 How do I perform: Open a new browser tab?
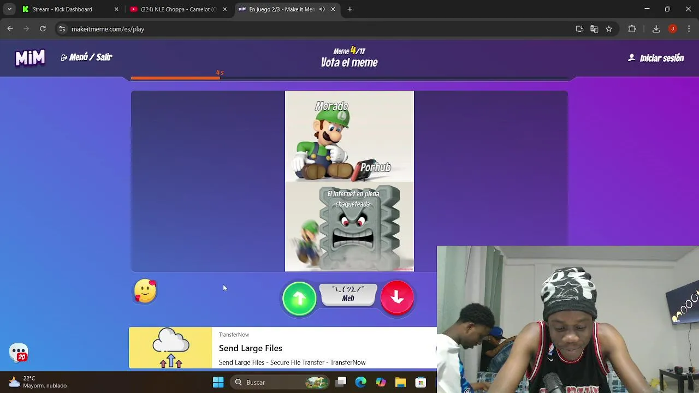[350, 9]
